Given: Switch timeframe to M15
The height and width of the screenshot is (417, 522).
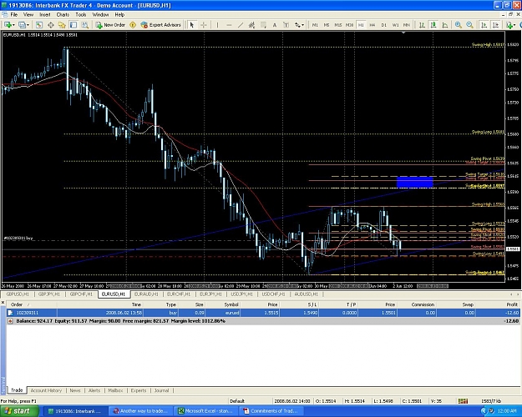Looking at the screenshot, I should click(x=338, y=25).
